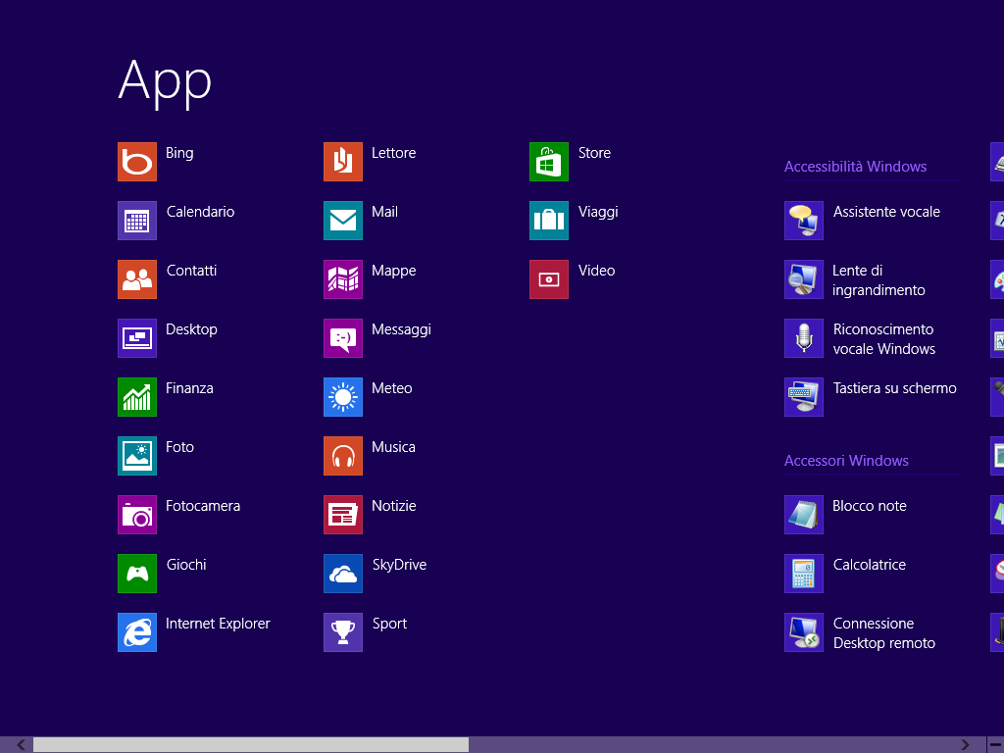
Task: Open SkyDrive
Action: point(343,574)
